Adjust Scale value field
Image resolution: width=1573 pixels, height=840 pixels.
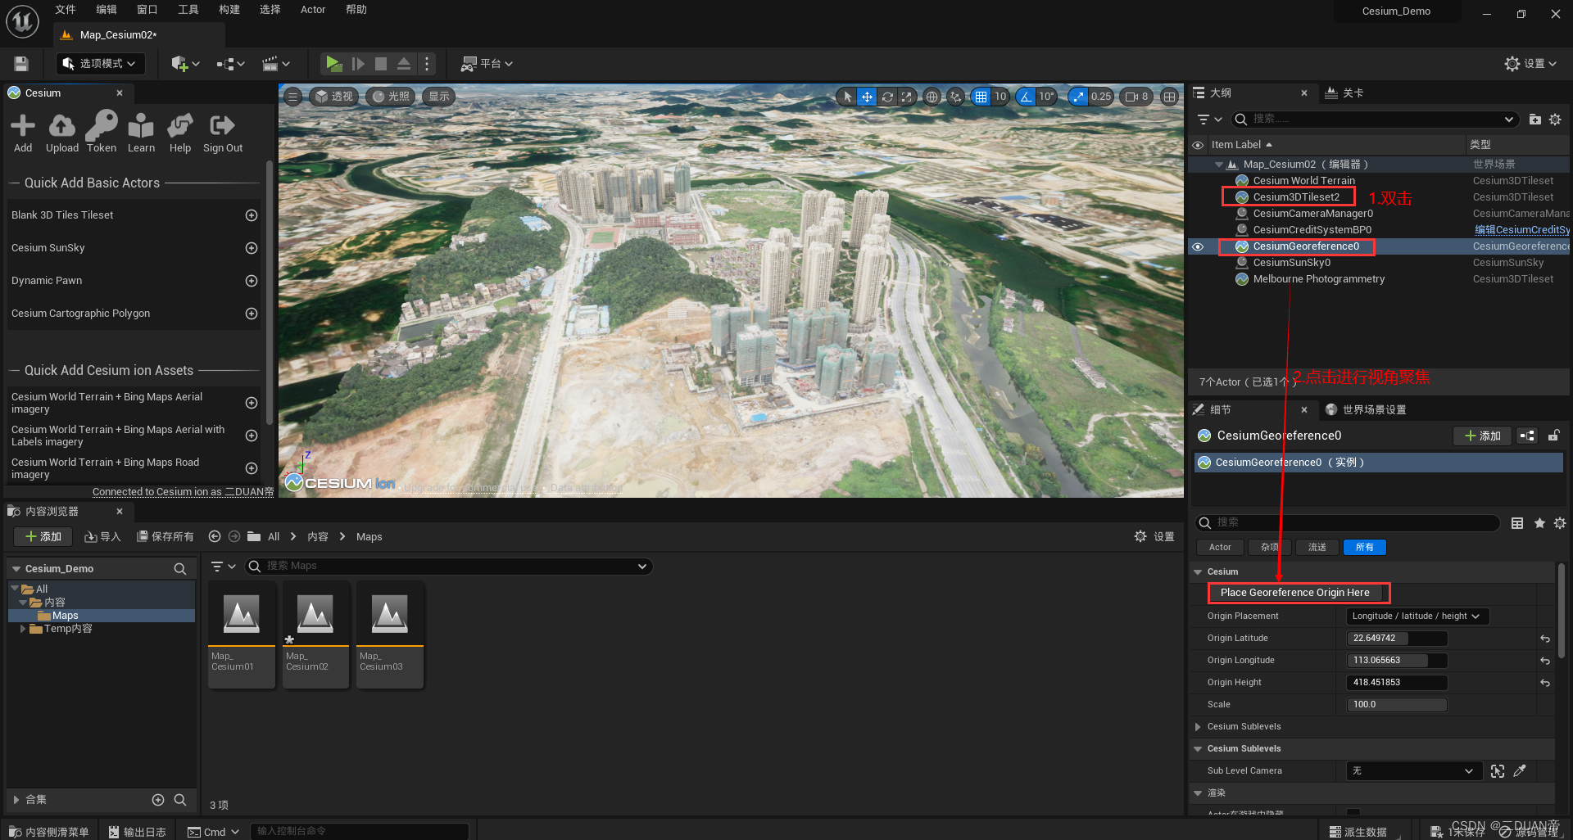point(1397,705)
